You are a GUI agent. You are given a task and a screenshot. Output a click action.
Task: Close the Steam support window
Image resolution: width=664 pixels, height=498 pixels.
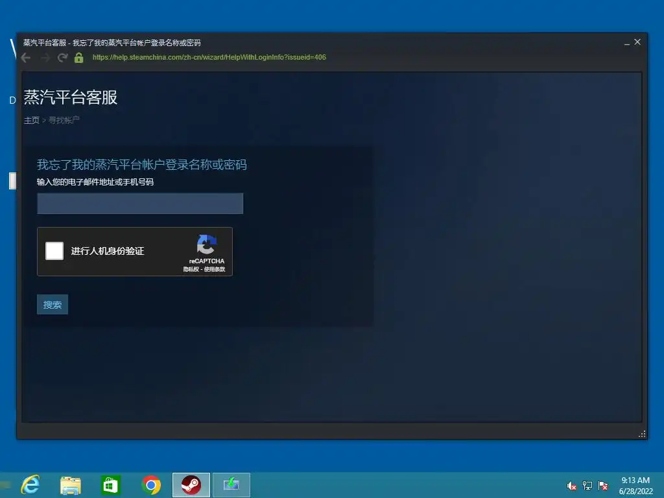(637, 42)
